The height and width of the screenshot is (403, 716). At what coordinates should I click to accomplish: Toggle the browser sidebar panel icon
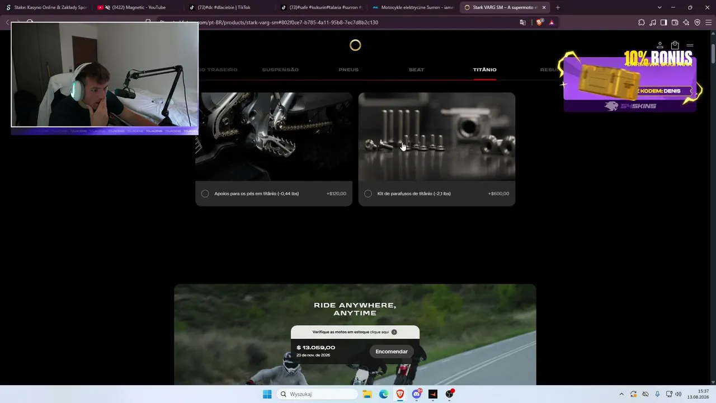(x=664, y=22)
